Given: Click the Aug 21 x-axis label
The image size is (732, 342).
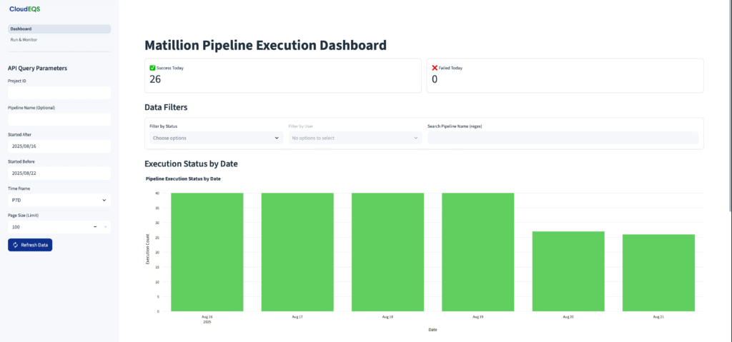Looking at the screenshot, I should click(658, 317).
